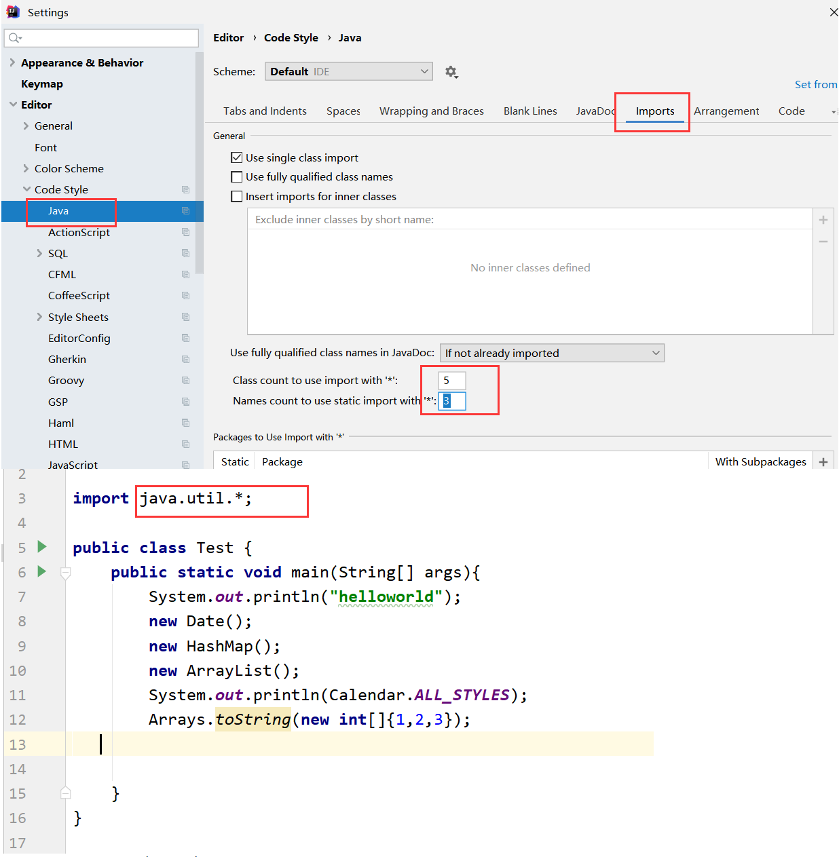
Task: Select the Gherkin entry
Action: point(67,360)
